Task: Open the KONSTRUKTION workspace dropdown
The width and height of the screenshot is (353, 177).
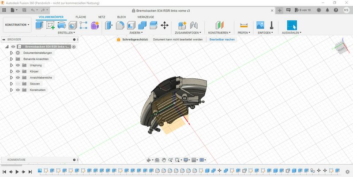Action: 17,25
